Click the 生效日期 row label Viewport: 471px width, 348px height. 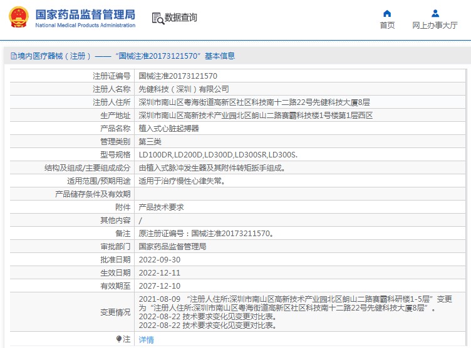point(115,273)
